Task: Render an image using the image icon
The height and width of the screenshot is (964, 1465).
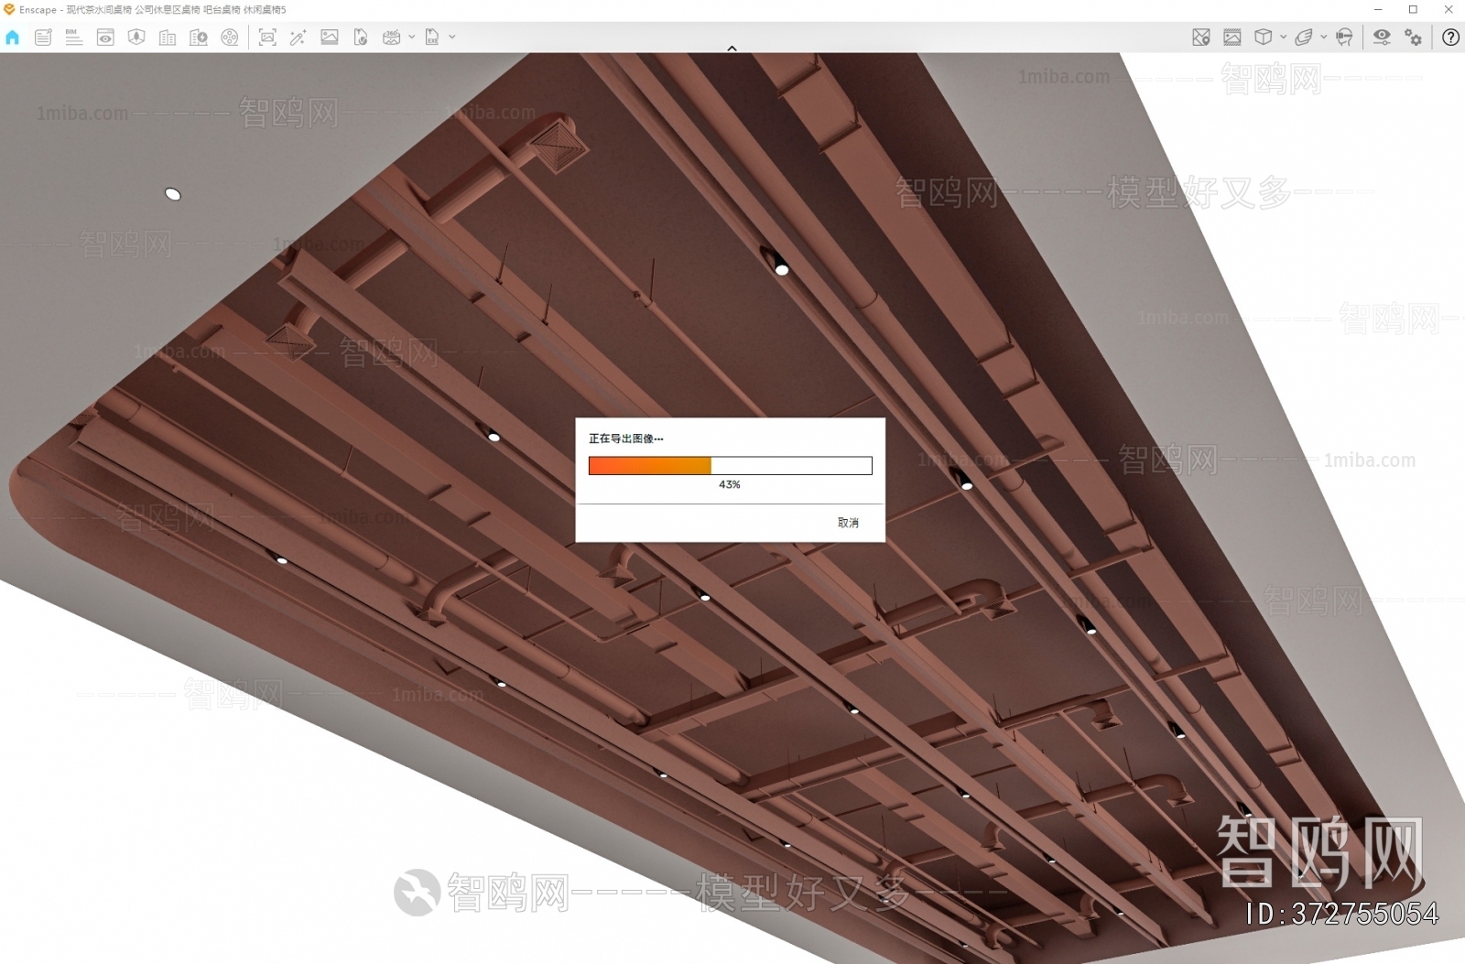Action: (x=331, y=38)
